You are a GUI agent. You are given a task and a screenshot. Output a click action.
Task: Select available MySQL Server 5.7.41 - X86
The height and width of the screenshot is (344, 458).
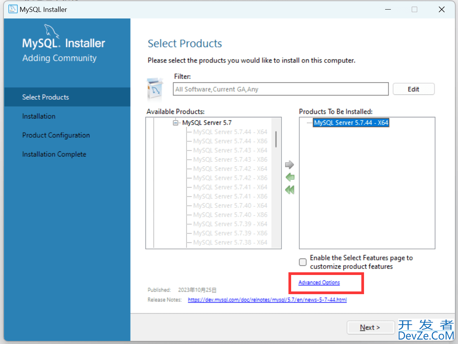pos(230,196)
